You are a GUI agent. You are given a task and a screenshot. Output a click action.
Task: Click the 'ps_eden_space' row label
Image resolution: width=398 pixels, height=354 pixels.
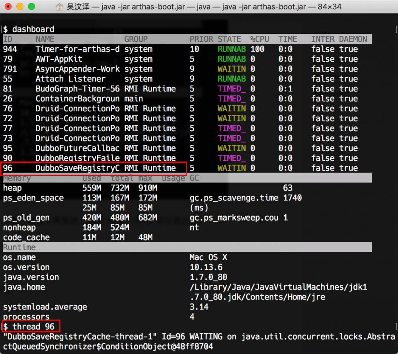[33, 198]
